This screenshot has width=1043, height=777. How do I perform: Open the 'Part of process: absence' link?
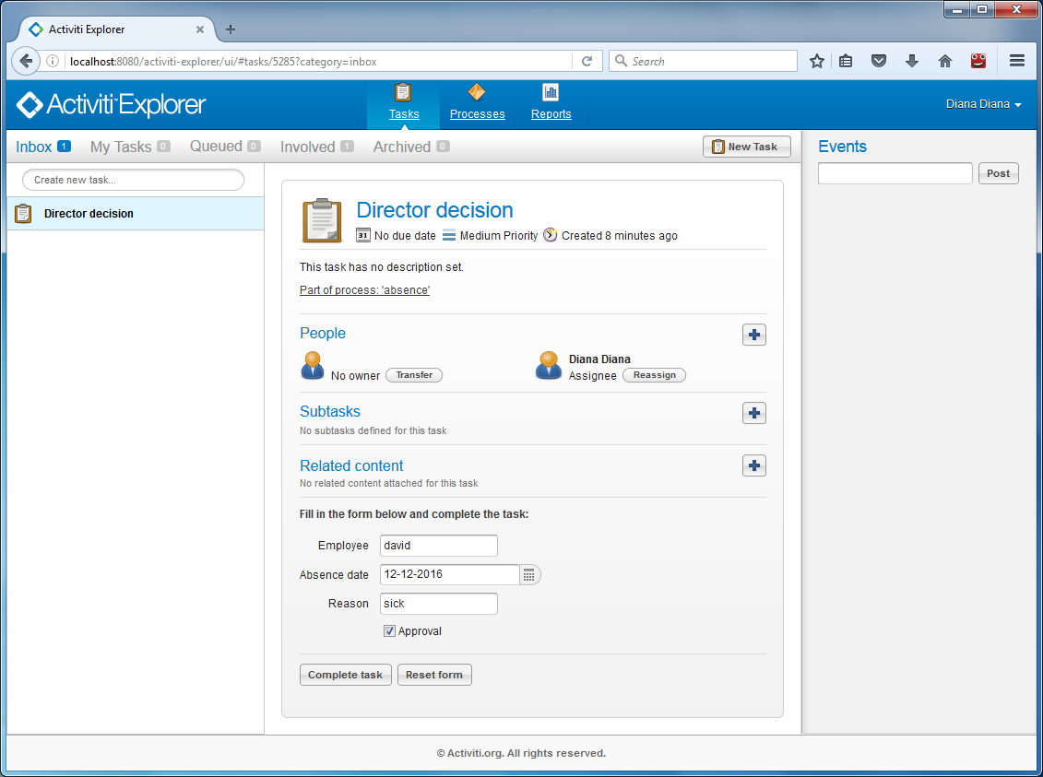(x=365, y=290)
